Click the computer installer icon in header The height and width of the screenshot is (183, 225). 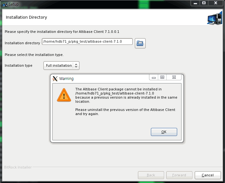coord(214,18)
